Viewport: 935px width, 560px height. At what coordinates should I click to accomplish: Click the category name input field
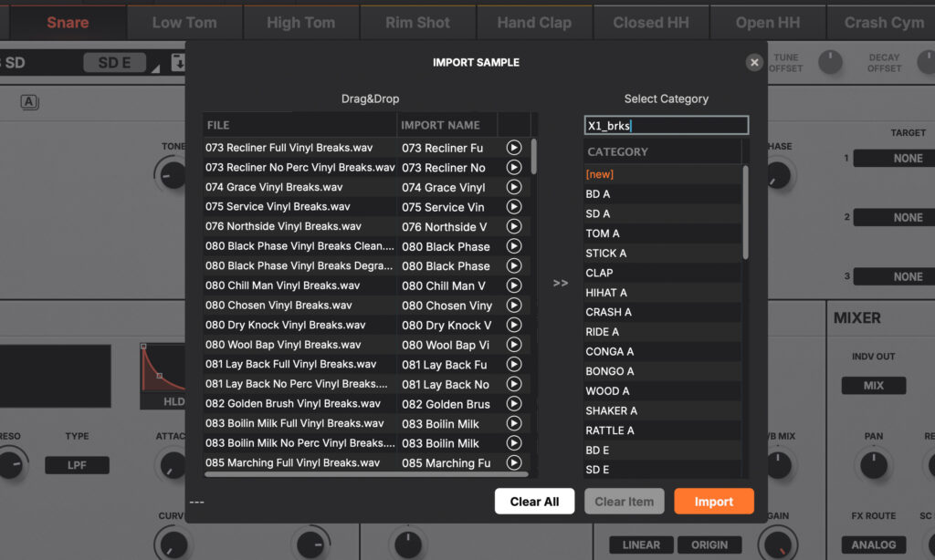coord(666,126)
